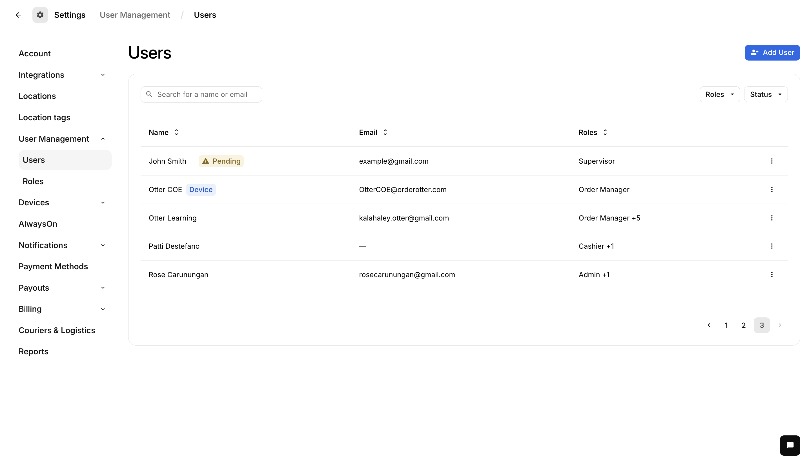Open the kebab menu on Otter COE's row
The width and height of the screenshot is (807, 463).
pos(772,189)
